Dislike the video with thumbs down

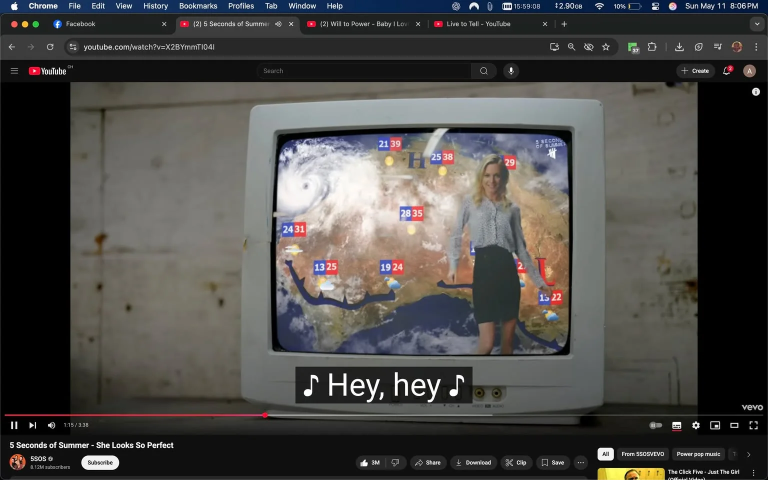395,462
